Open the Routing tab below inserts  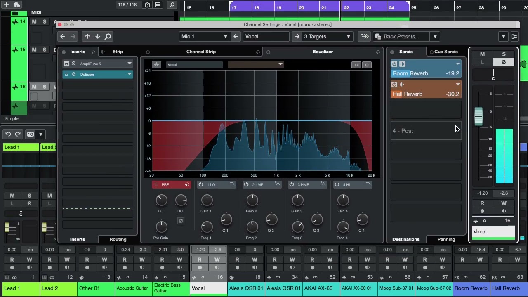118,239
